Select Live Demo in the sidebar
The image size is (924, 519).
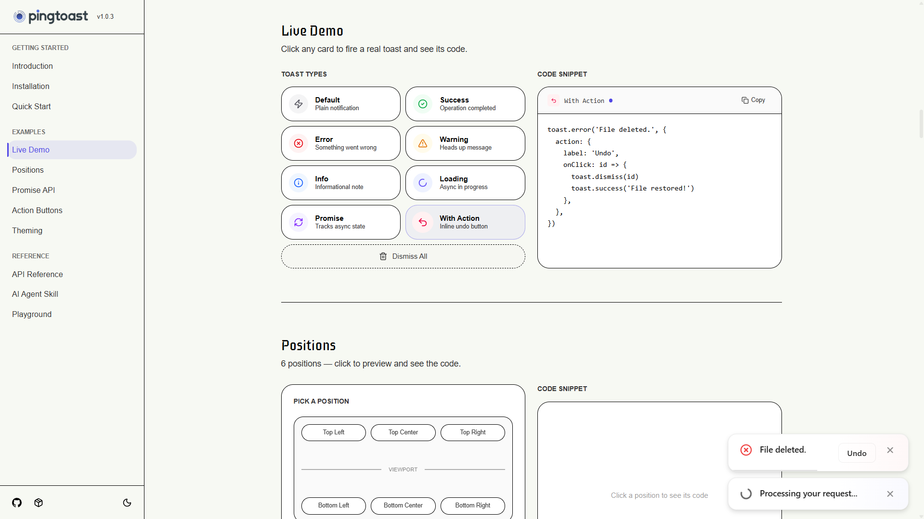72,150
